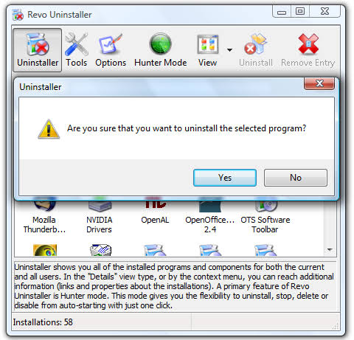Click the yellow warning triangle icon

49,129
